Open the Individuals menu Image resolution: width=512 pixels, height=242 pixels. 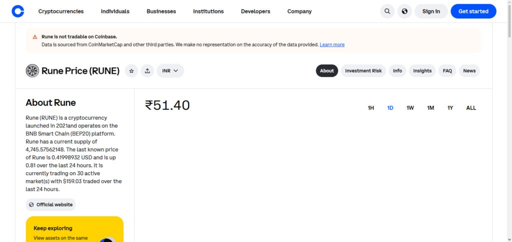pos(115,11)
